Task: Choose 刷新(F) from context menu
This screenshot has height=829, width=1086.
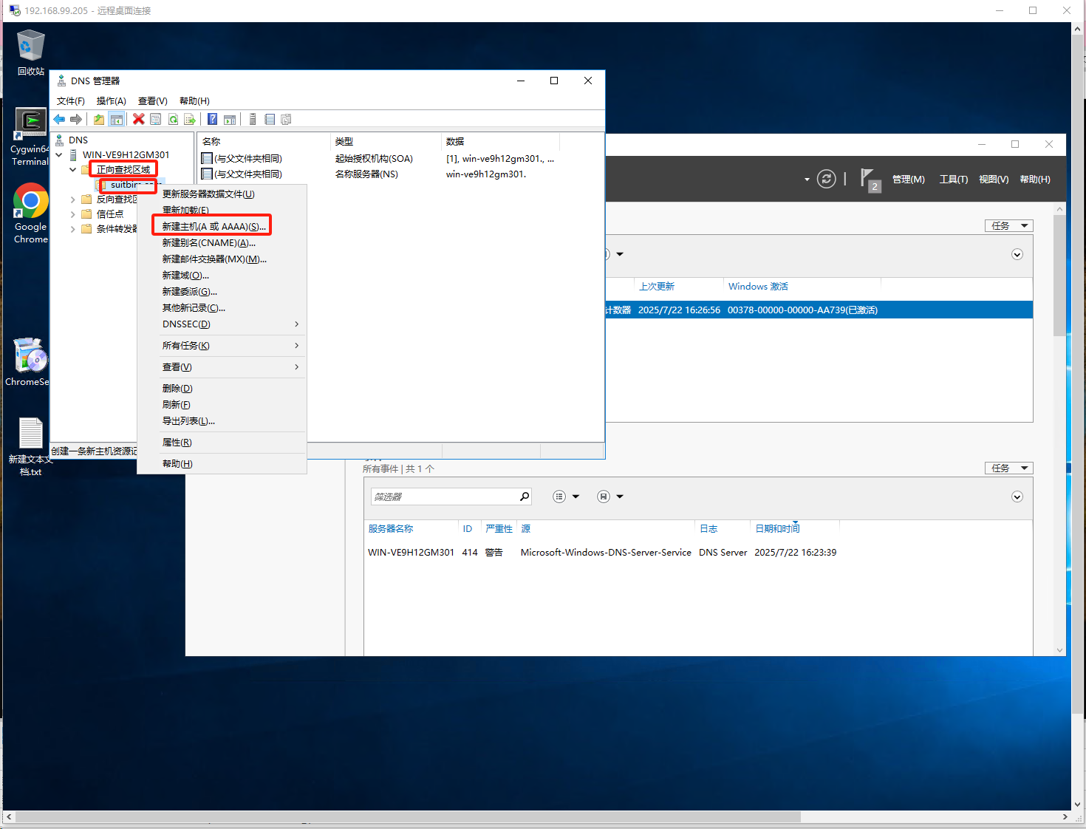Action: pos(222,404)
